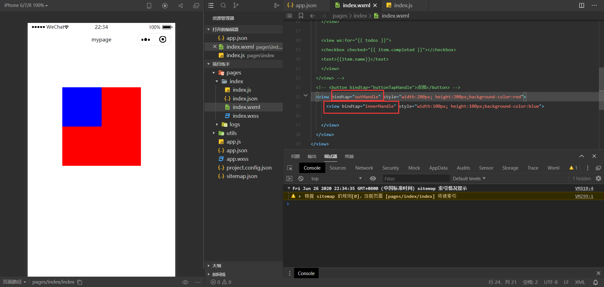
Task: Open the file explorer list icon
Action: click(211, 5)
